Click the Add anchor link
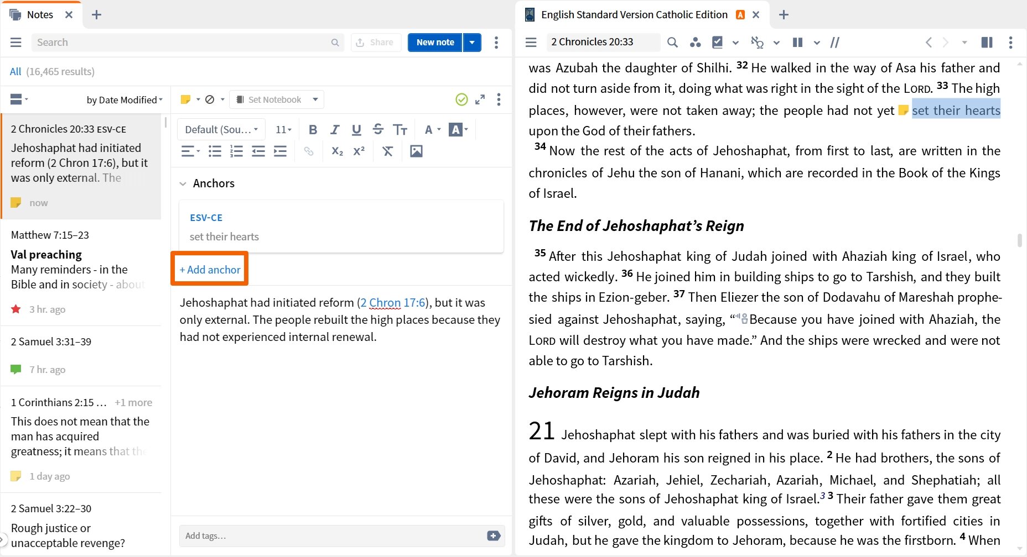This screenshot has width=1027, height=557. (x=210, y=270)
